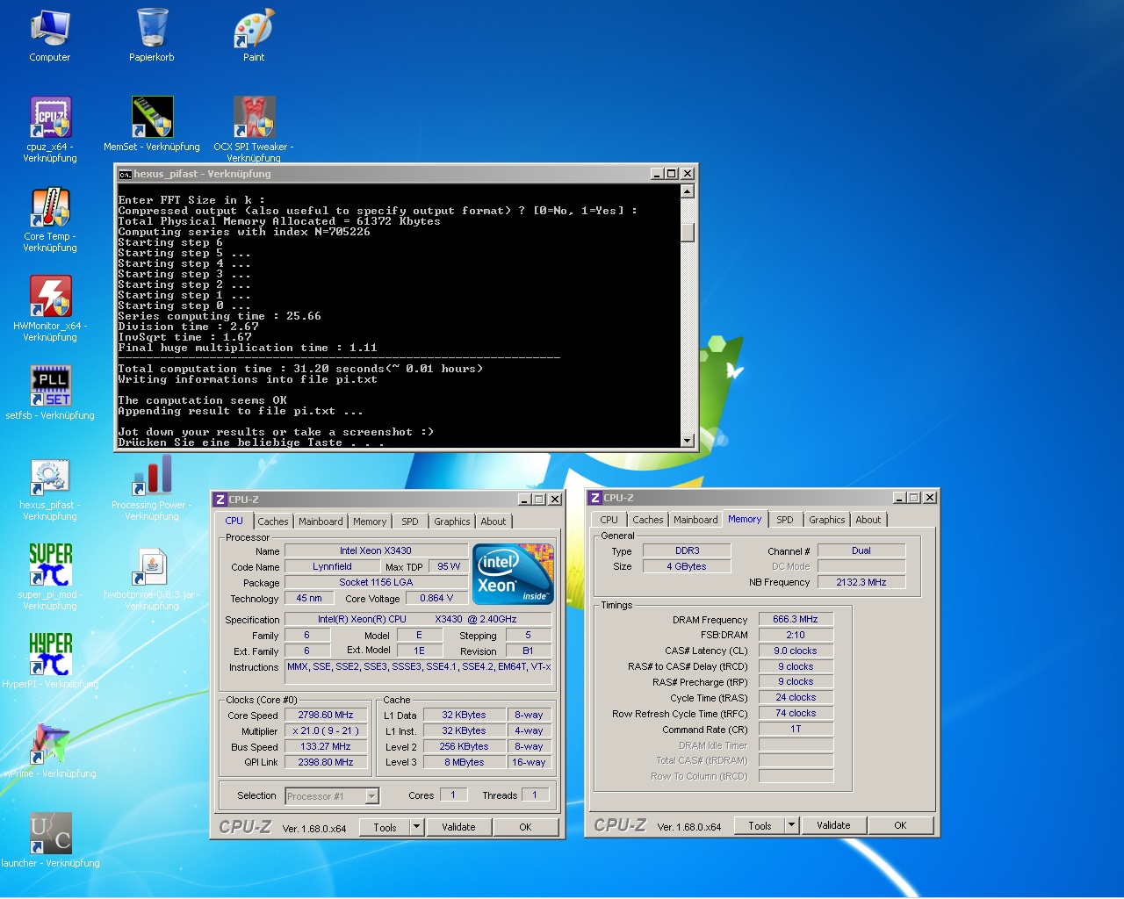Click the Level 3 8 MBytes cache value
The image size is (1124, 899).
[464, 762]
